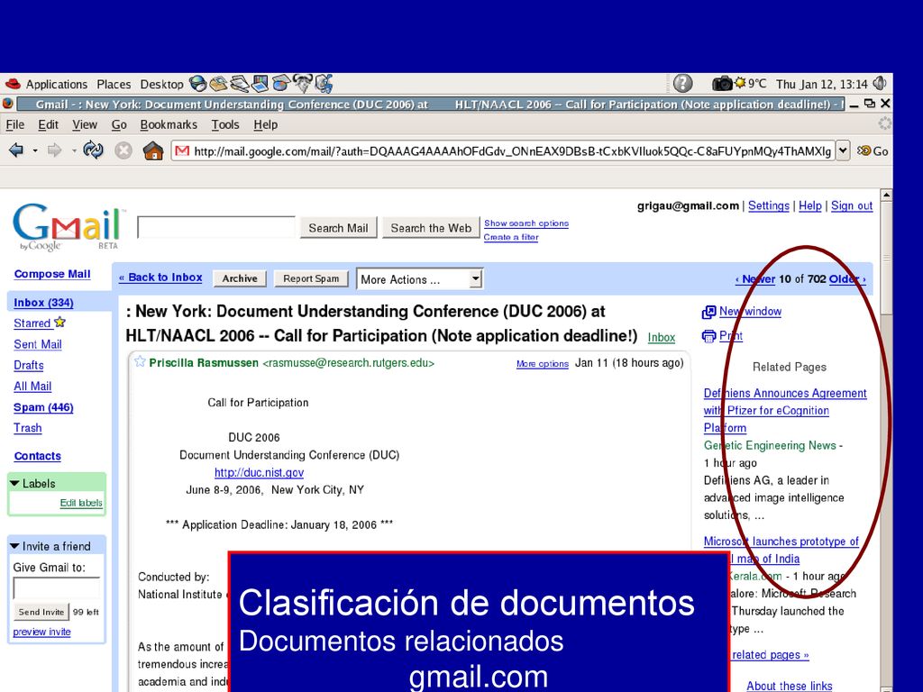This screenshot has height=692, width=923.
Task: Reload the page with Reload icon
Action: click(93, 150)
